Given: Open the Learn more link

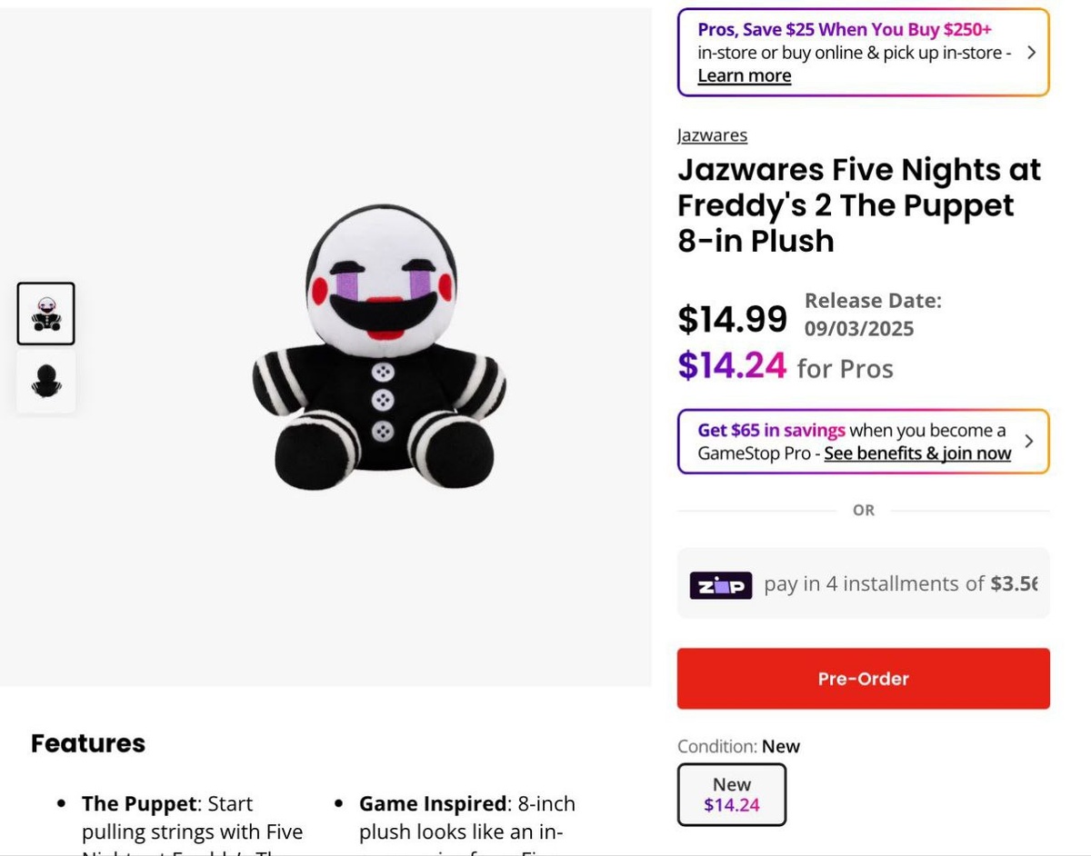Looking at the screenshot, I should point(744,76).
